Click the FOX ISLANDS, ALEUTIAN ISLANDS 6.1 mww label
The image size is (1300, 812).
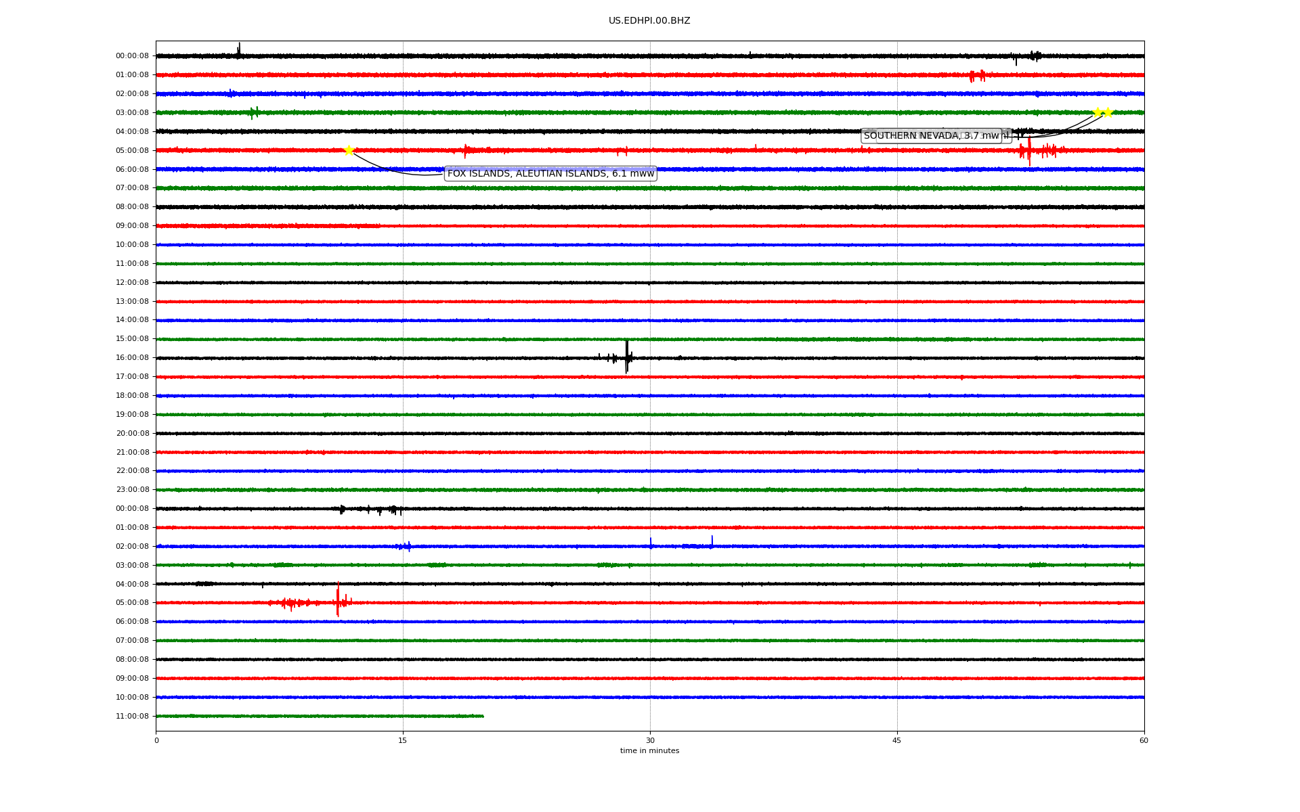(x=550, y=174)
